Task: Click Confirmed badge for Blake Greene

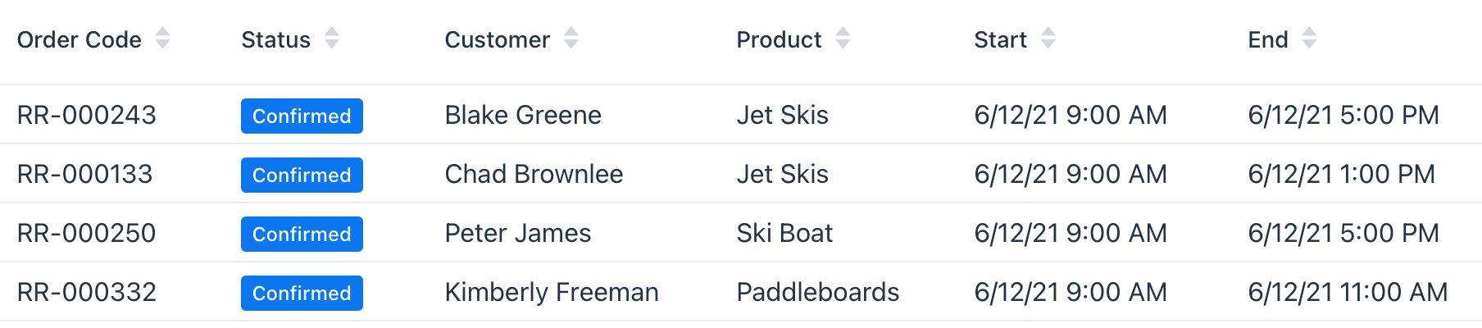Action: 302,116
